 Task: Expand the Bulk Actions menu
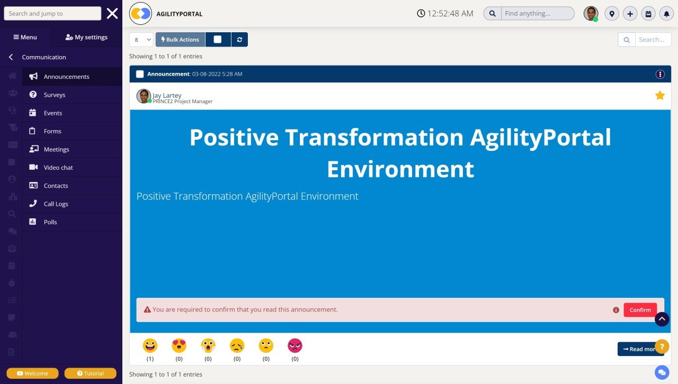point(180,39)
